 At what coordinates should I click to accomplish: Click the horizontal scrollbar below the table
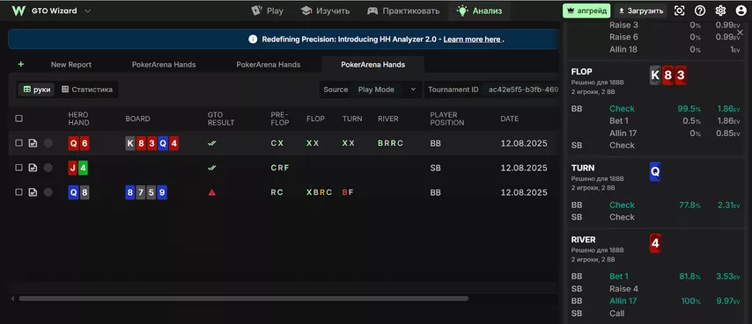tap(244, 299)
